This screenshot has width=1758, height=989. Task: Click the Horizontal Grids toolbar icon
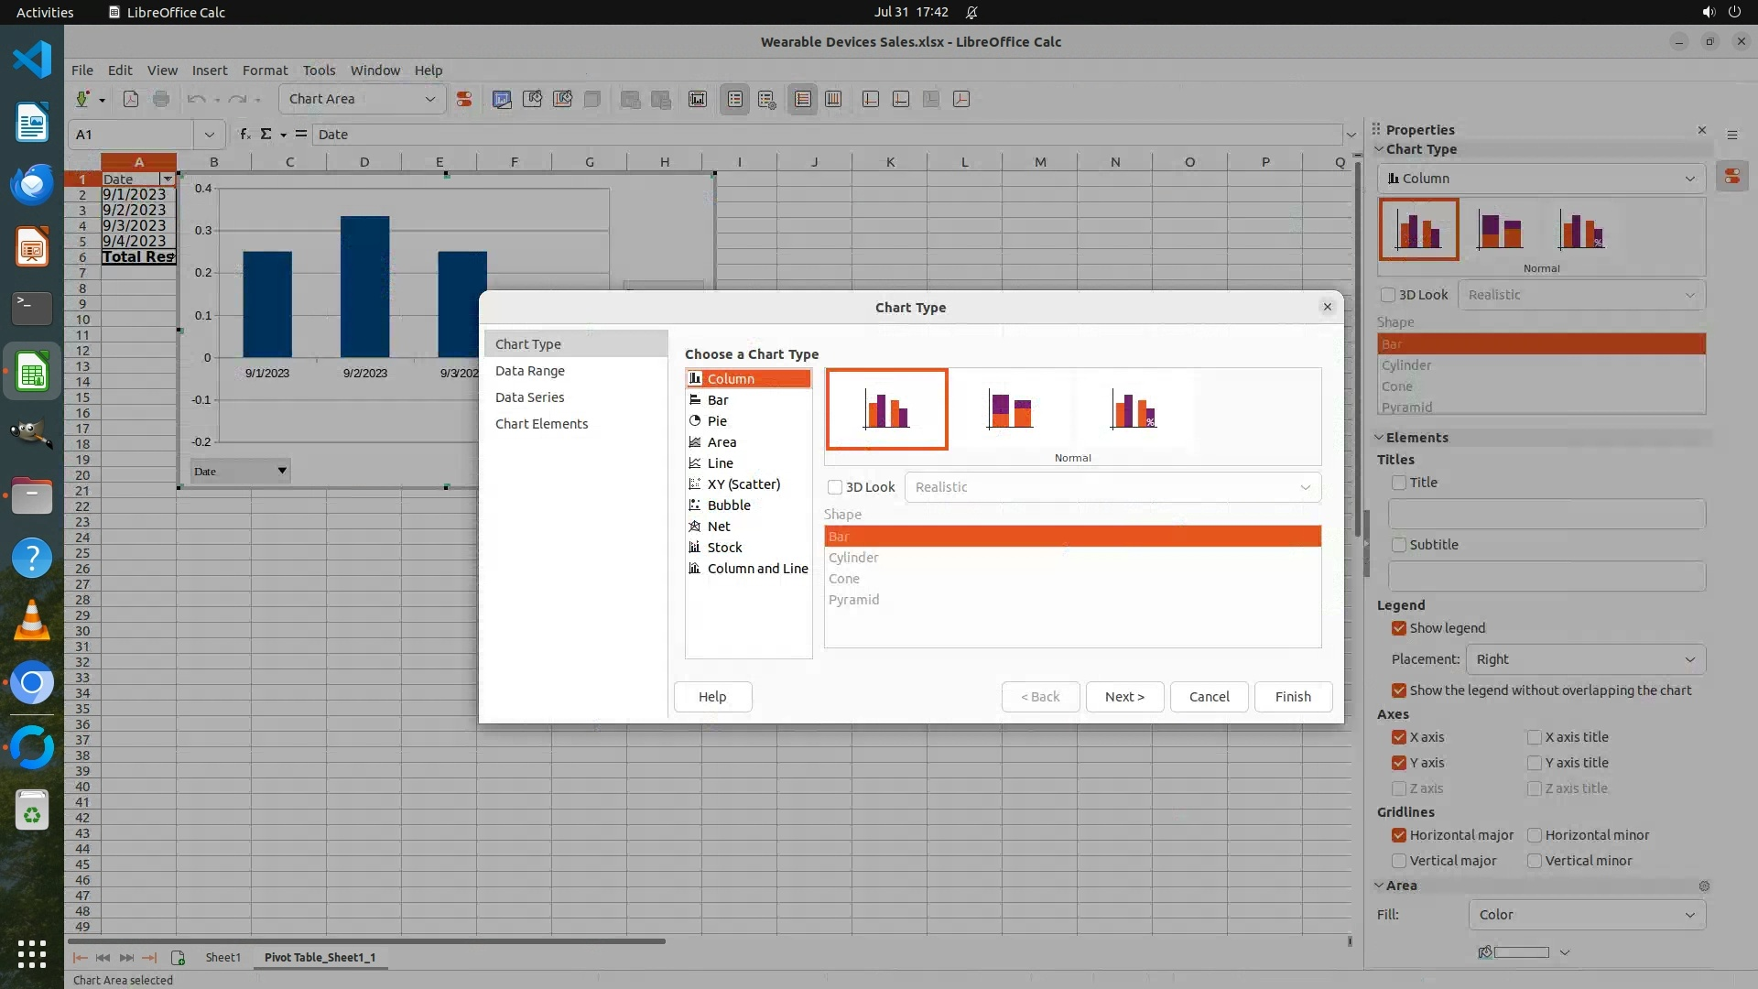pos(803,100)
